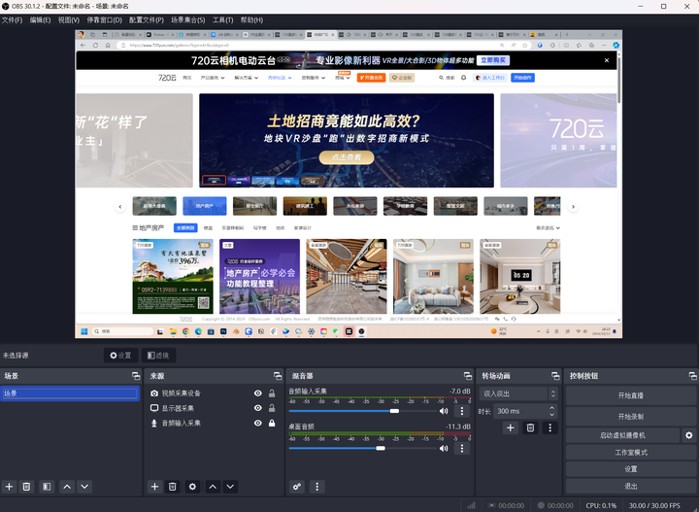Image resolution: width=699 pixels, height=512 pixels.
Task: Click 工作室模式 button
Action: coord(631,452)
